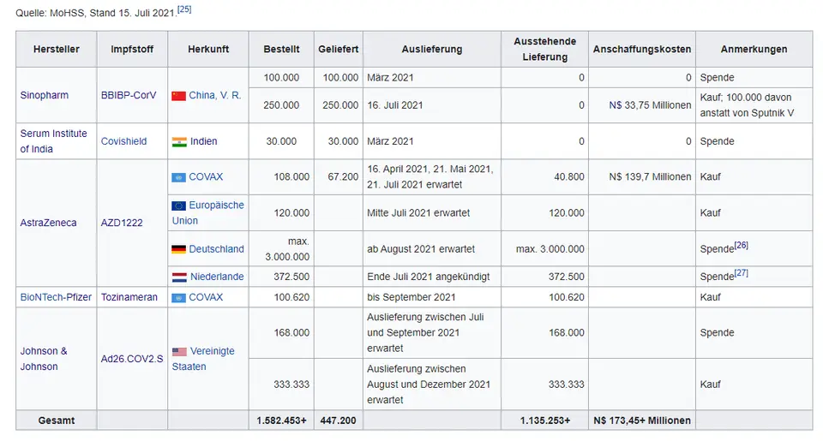Follow the Niederlande link
This screenshot has width=823, height=441.
(x=217, y=277)
